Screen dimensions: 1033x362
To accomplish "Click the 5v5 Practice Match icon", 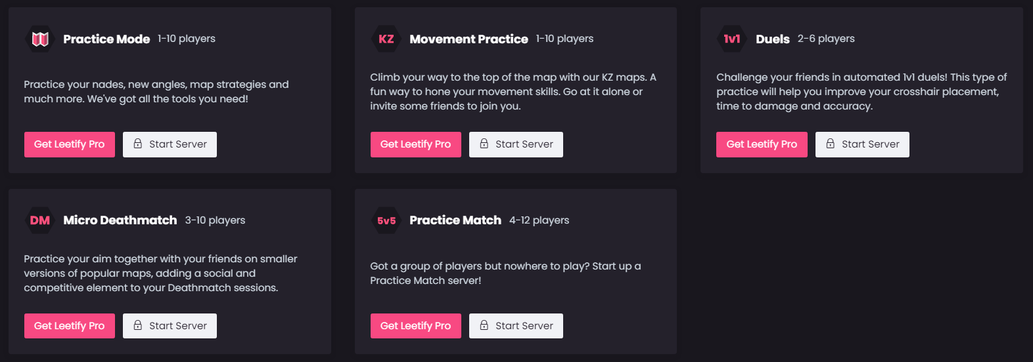I will point(386,220).
